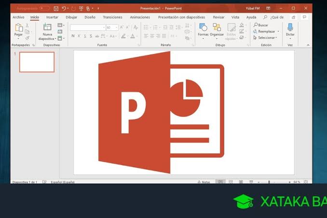Open the quick access toolbar customize arrow
327x218 pixels.
click(98, 8)
